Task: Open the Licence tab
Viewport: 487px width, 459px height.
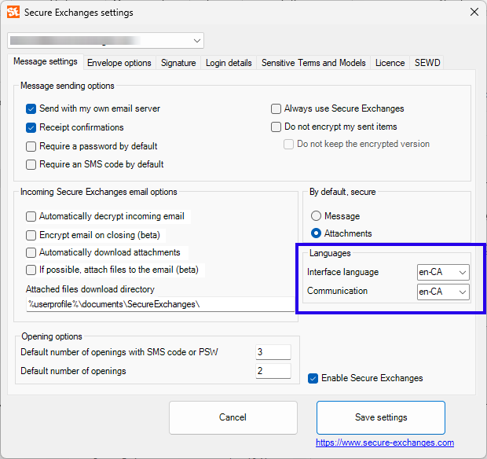Action: (390, 63)
